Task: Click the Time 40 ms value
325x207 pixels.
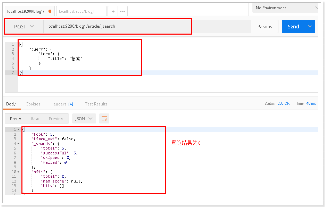Action: click(x=311, y=103)
